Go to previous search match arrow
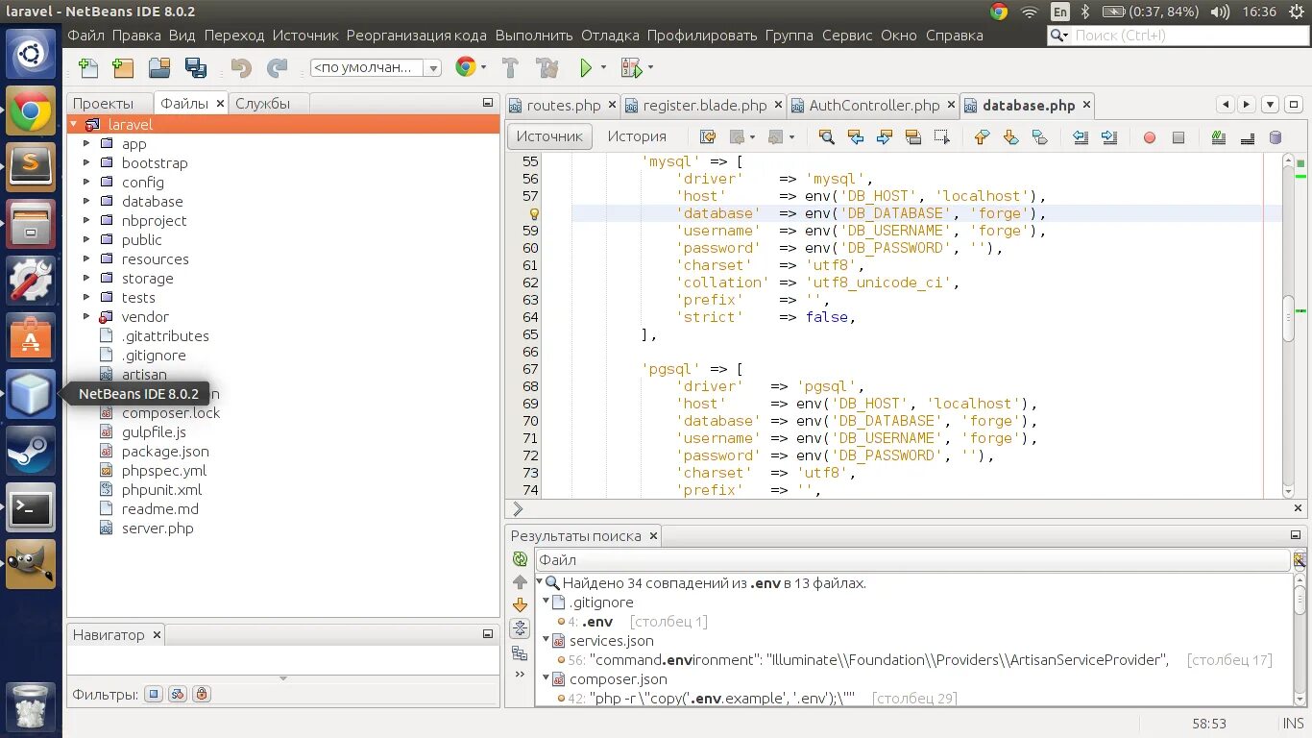1312x738 pixels. 520,582
